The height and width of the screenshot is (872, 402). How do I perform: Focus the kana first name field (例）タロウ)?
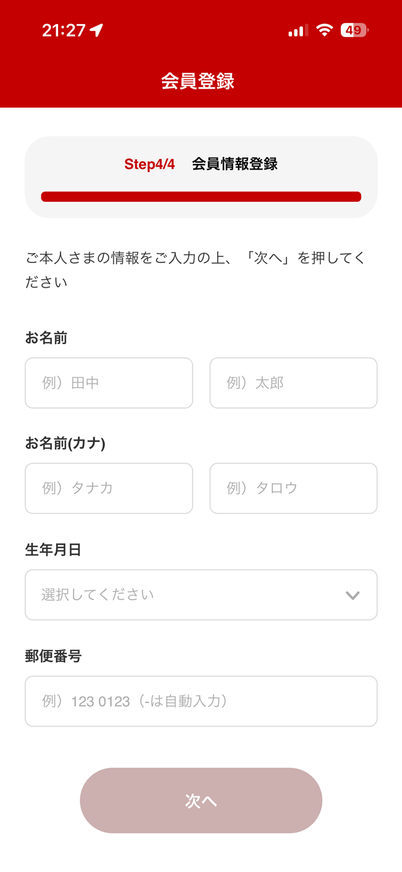click(293, 488)
